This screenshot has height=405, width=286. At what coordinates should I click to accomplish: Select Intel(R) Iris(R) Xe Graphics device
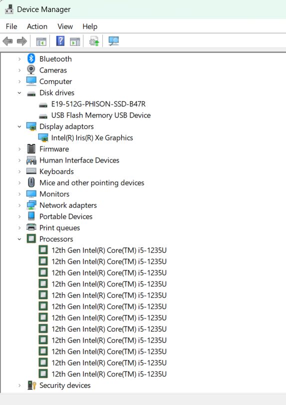coord(92,138)
